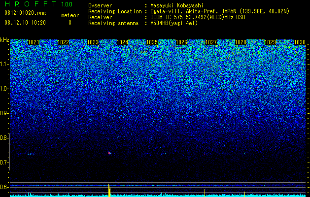
Task: Select the 1025 time marker label
Action: tap(152, 42)
